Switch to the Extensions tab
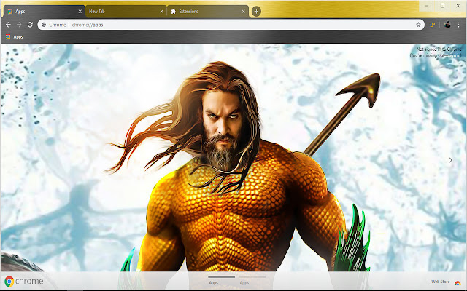 click(x=208, y=12)
